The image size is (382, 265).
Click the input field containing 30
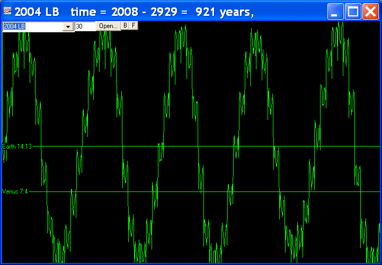(x=85, y=26)
